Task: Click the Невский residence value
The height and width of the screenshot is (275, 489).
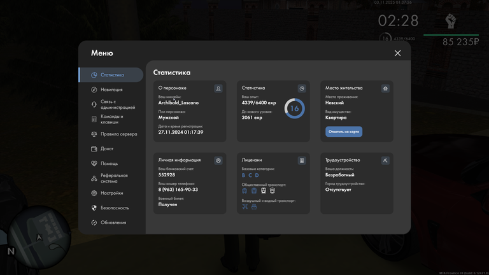Action: coord(334,102)
